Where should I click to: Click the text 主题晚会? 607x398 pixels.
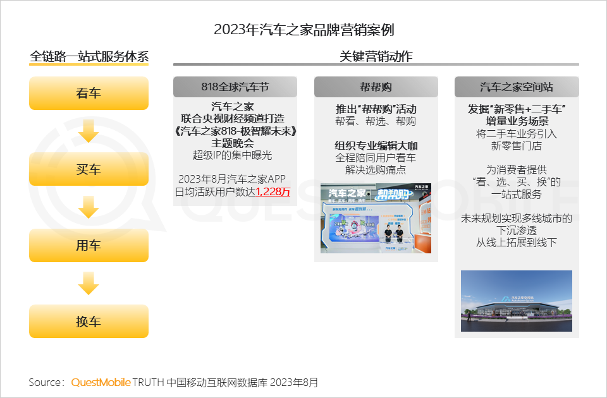click(x=233, y=143)
